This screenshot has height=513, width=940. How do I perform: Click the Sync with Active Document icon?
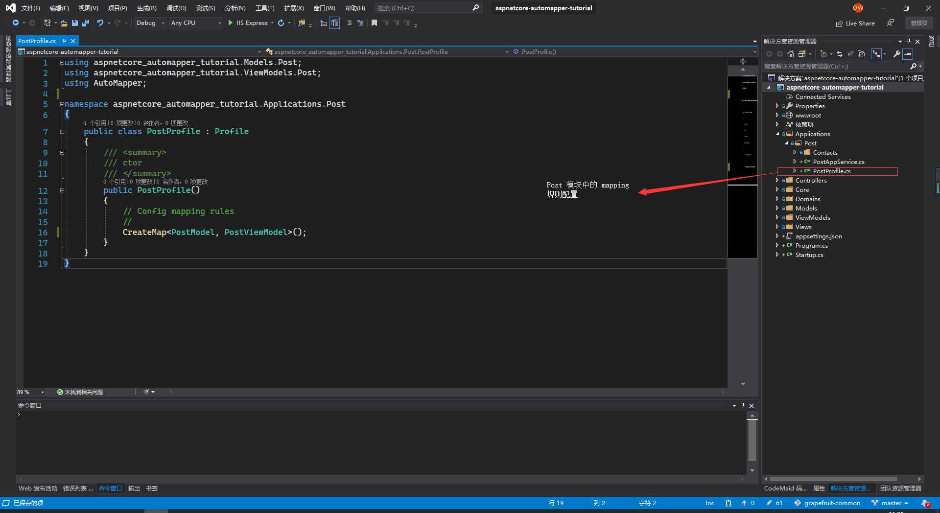(840, 54)
